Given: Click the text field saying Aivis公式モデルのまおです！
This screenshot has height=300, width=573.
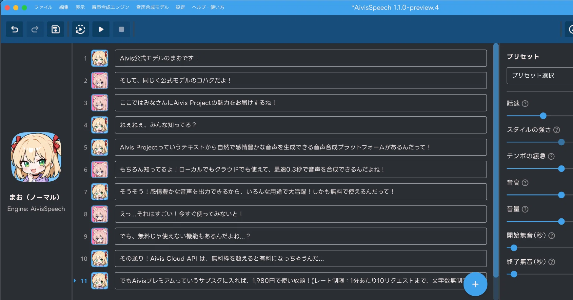Looking at the screenshot, I should [x=301, y=58].
